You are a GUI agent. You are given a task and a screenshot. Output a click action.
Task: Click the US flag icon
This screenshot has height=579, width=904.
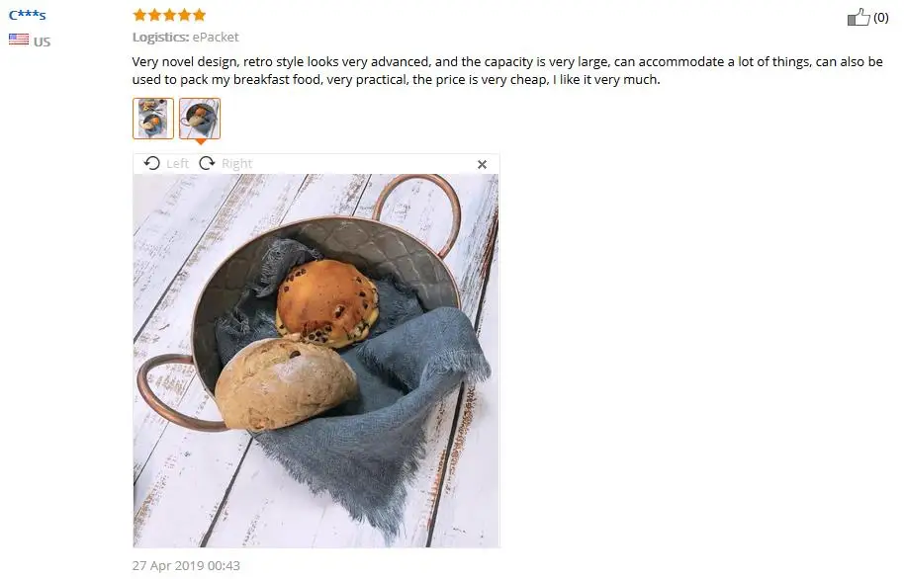[19, 40]
